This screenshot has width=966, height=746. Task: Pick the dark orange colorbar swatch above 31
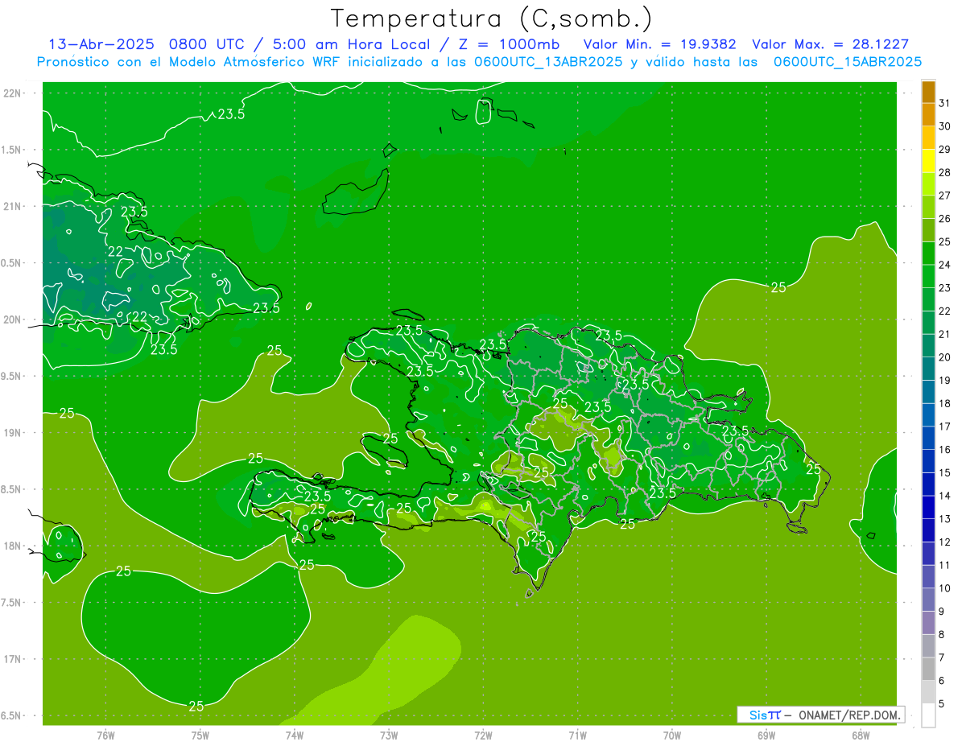tap(928, 92)
